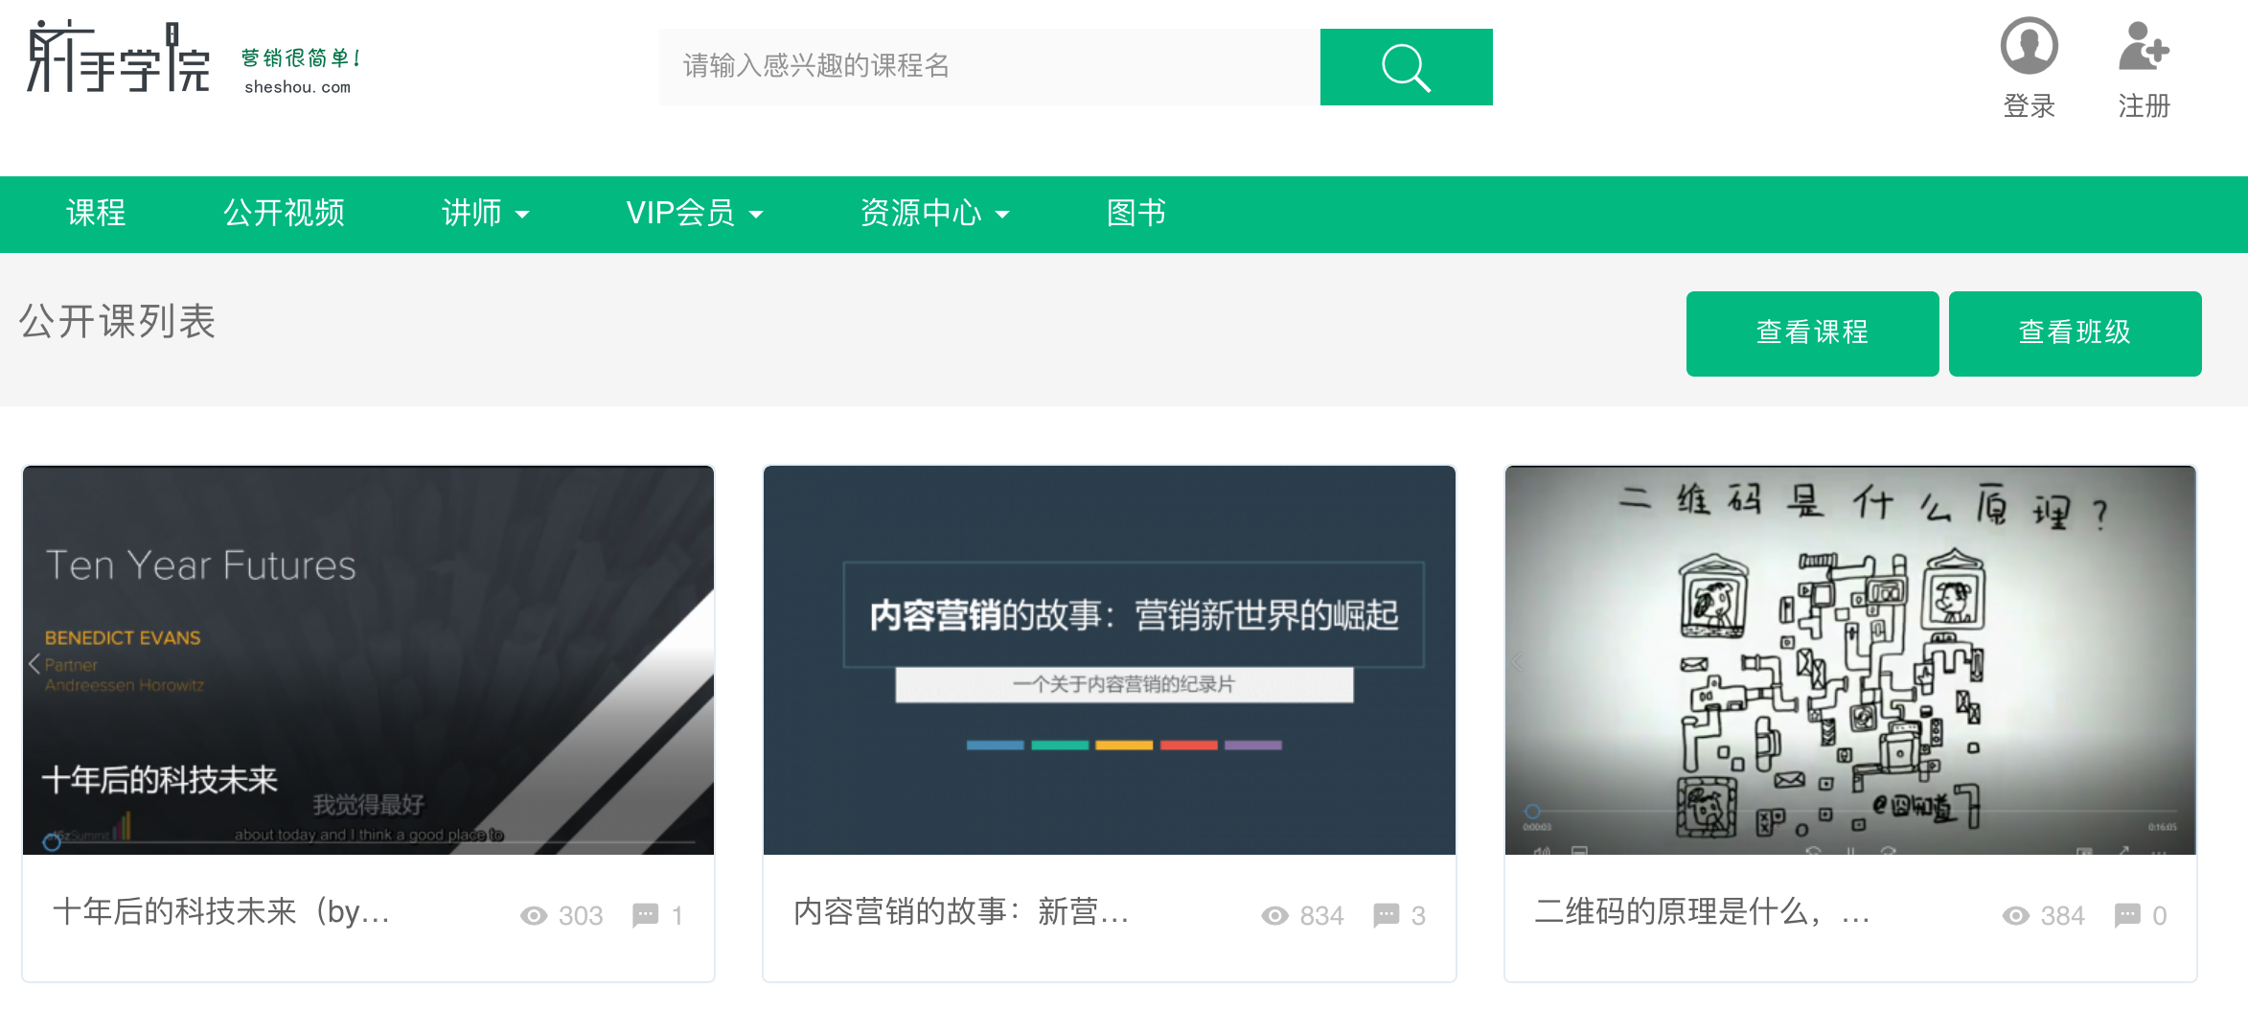Image resolution: width=2248 pixels, height=1010 pixels.
Task: Click the 注册 add-user icon
Action: [x=2144, y=48]
